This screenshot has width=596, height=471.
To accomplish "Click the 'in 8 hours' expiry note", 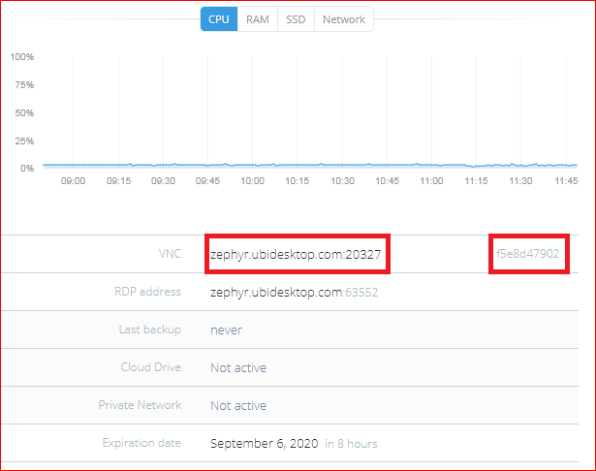I will [x=351, y=444].
